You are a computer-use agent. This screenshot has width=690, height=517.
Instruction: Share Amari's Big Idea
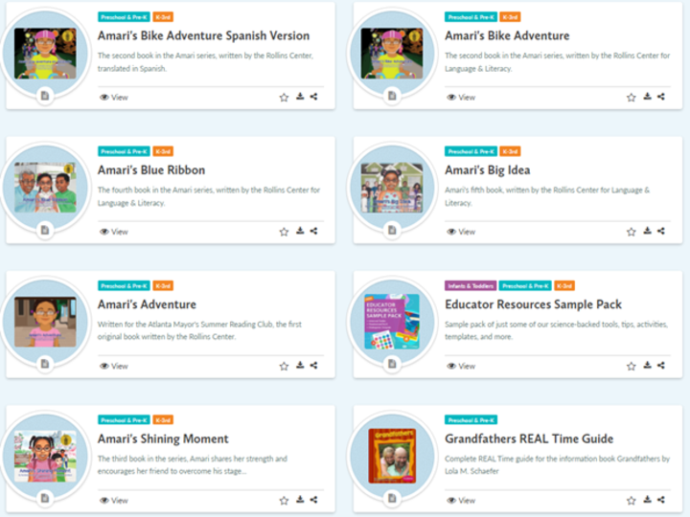661,231
